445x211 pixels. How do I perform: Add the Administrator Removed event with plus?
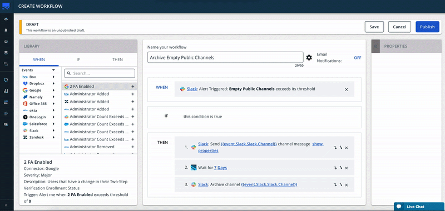click(132, 147)
